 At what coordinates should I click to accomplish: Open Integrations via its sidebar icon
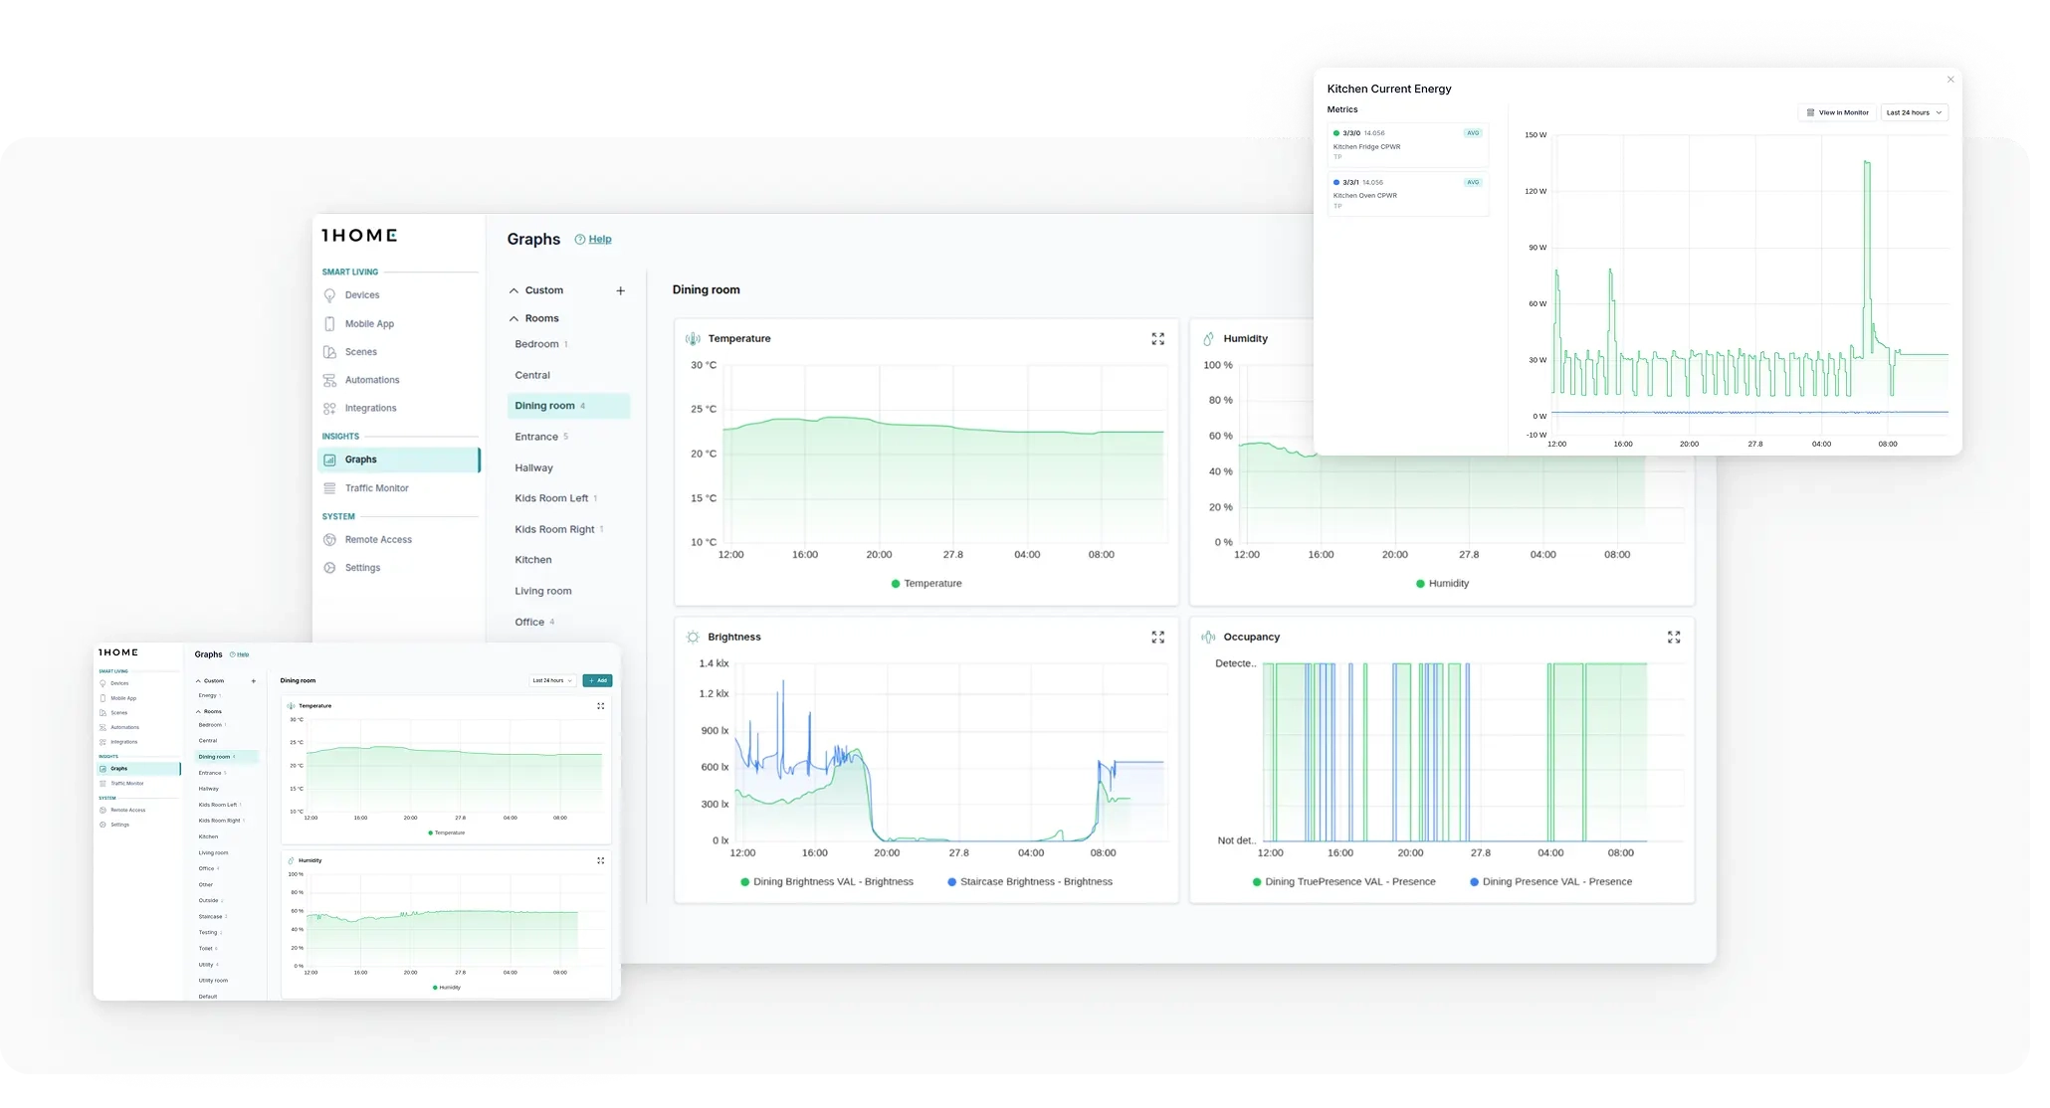pyautogui.click(x=330, y=408)
